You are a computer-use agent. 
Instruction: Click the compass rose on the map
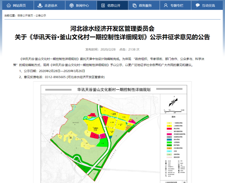click(173, 102)
